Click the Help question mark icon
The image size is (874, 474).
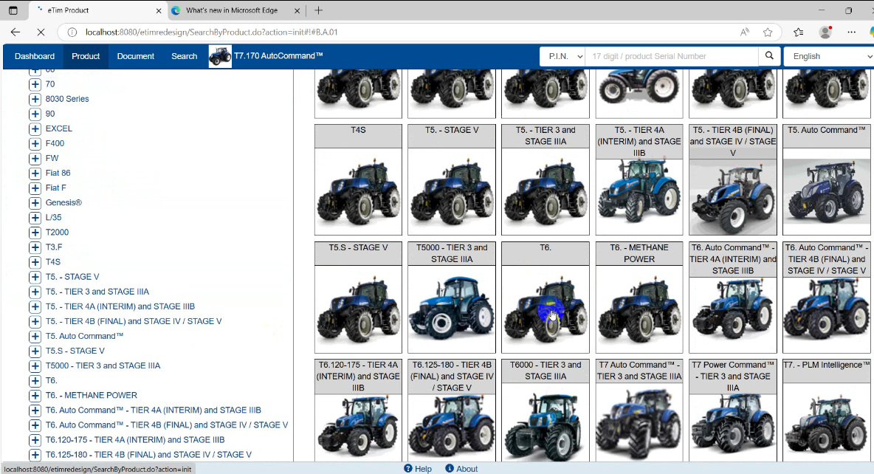coord(408,468)
